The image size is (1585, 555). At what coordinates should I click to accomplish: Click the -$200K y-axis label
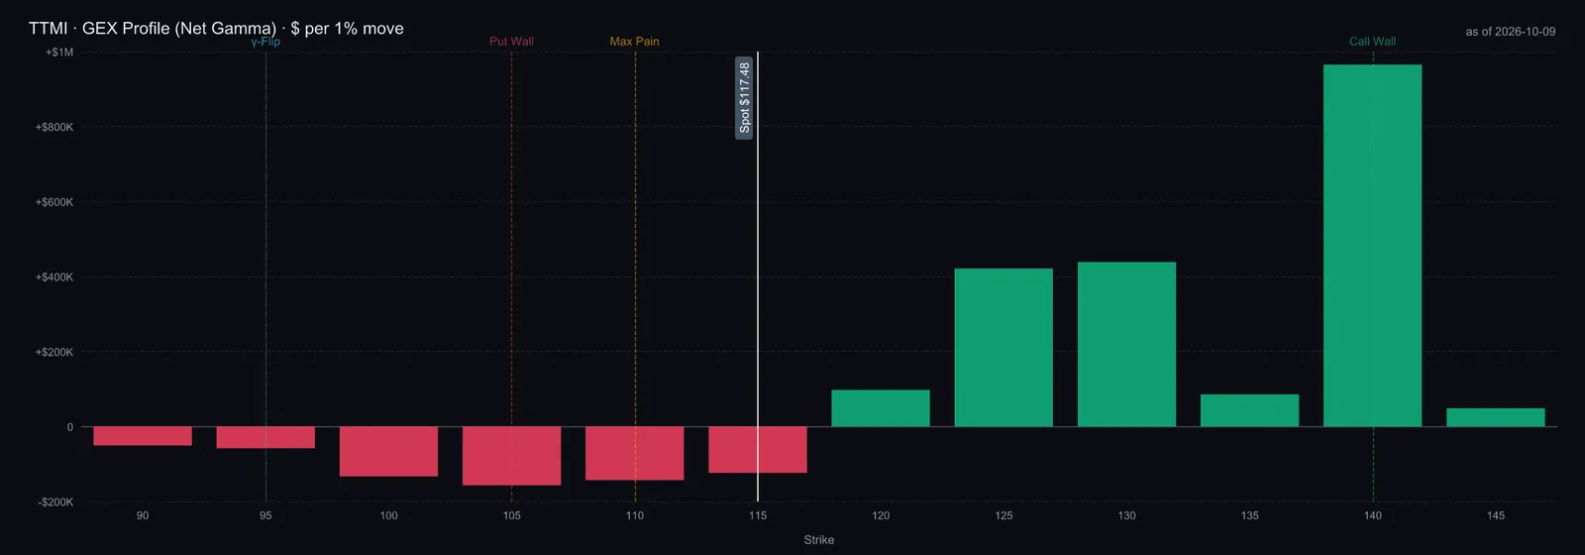(x=55, y=502)
